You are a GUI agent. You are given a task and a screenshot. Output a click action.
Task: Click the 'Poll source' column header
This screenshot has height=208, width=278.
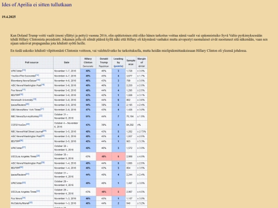click(x=32, y=63)
